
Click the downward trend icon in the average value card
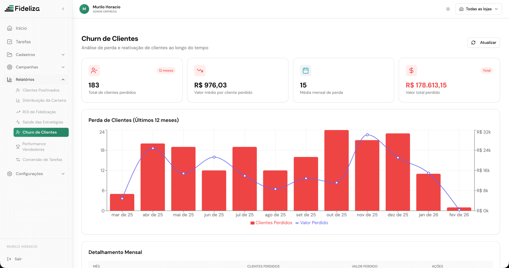click(200, 71)
